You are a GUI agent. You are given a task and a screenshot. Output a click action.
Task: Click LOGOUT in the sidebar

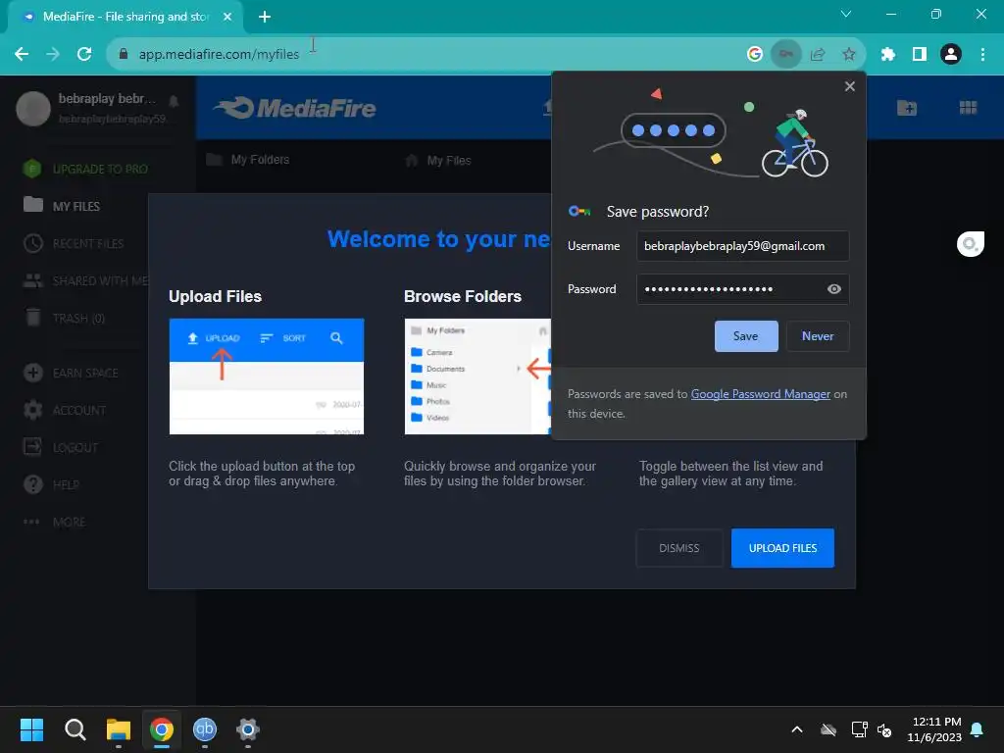[x=61, y=447]
